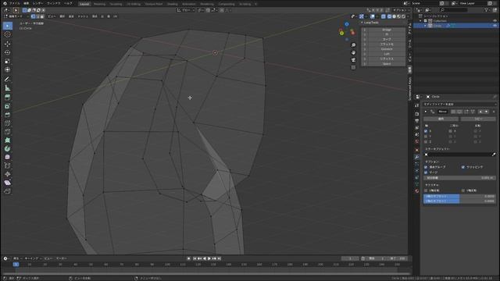Toggle the Mirror axis Y checkbox
Viewport: 500px width, 281px height.
pos(426,137)
